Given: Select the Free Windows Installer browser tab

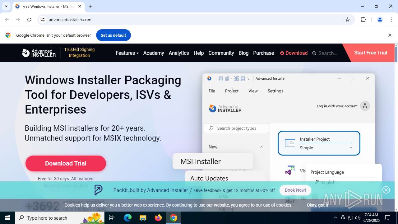Looking at the screenshot, I should [48, 6].
